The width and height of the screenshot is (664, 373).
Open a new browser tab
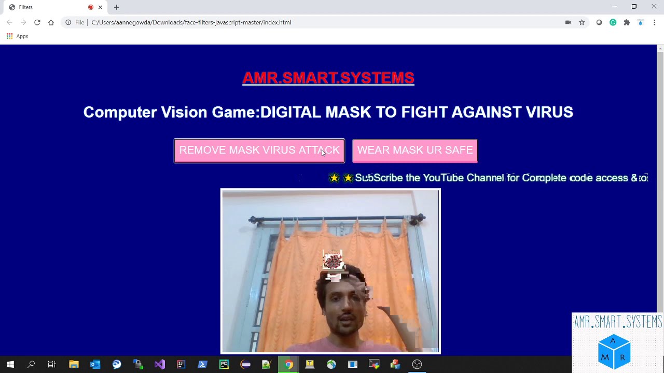[x=117, y=7]
